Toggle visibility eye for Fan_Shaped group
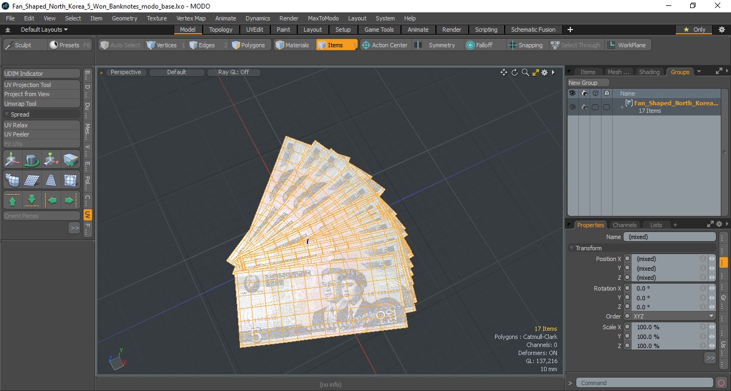Image resolution: width=731 pixels, height=391 pixels. pos(572,107)
